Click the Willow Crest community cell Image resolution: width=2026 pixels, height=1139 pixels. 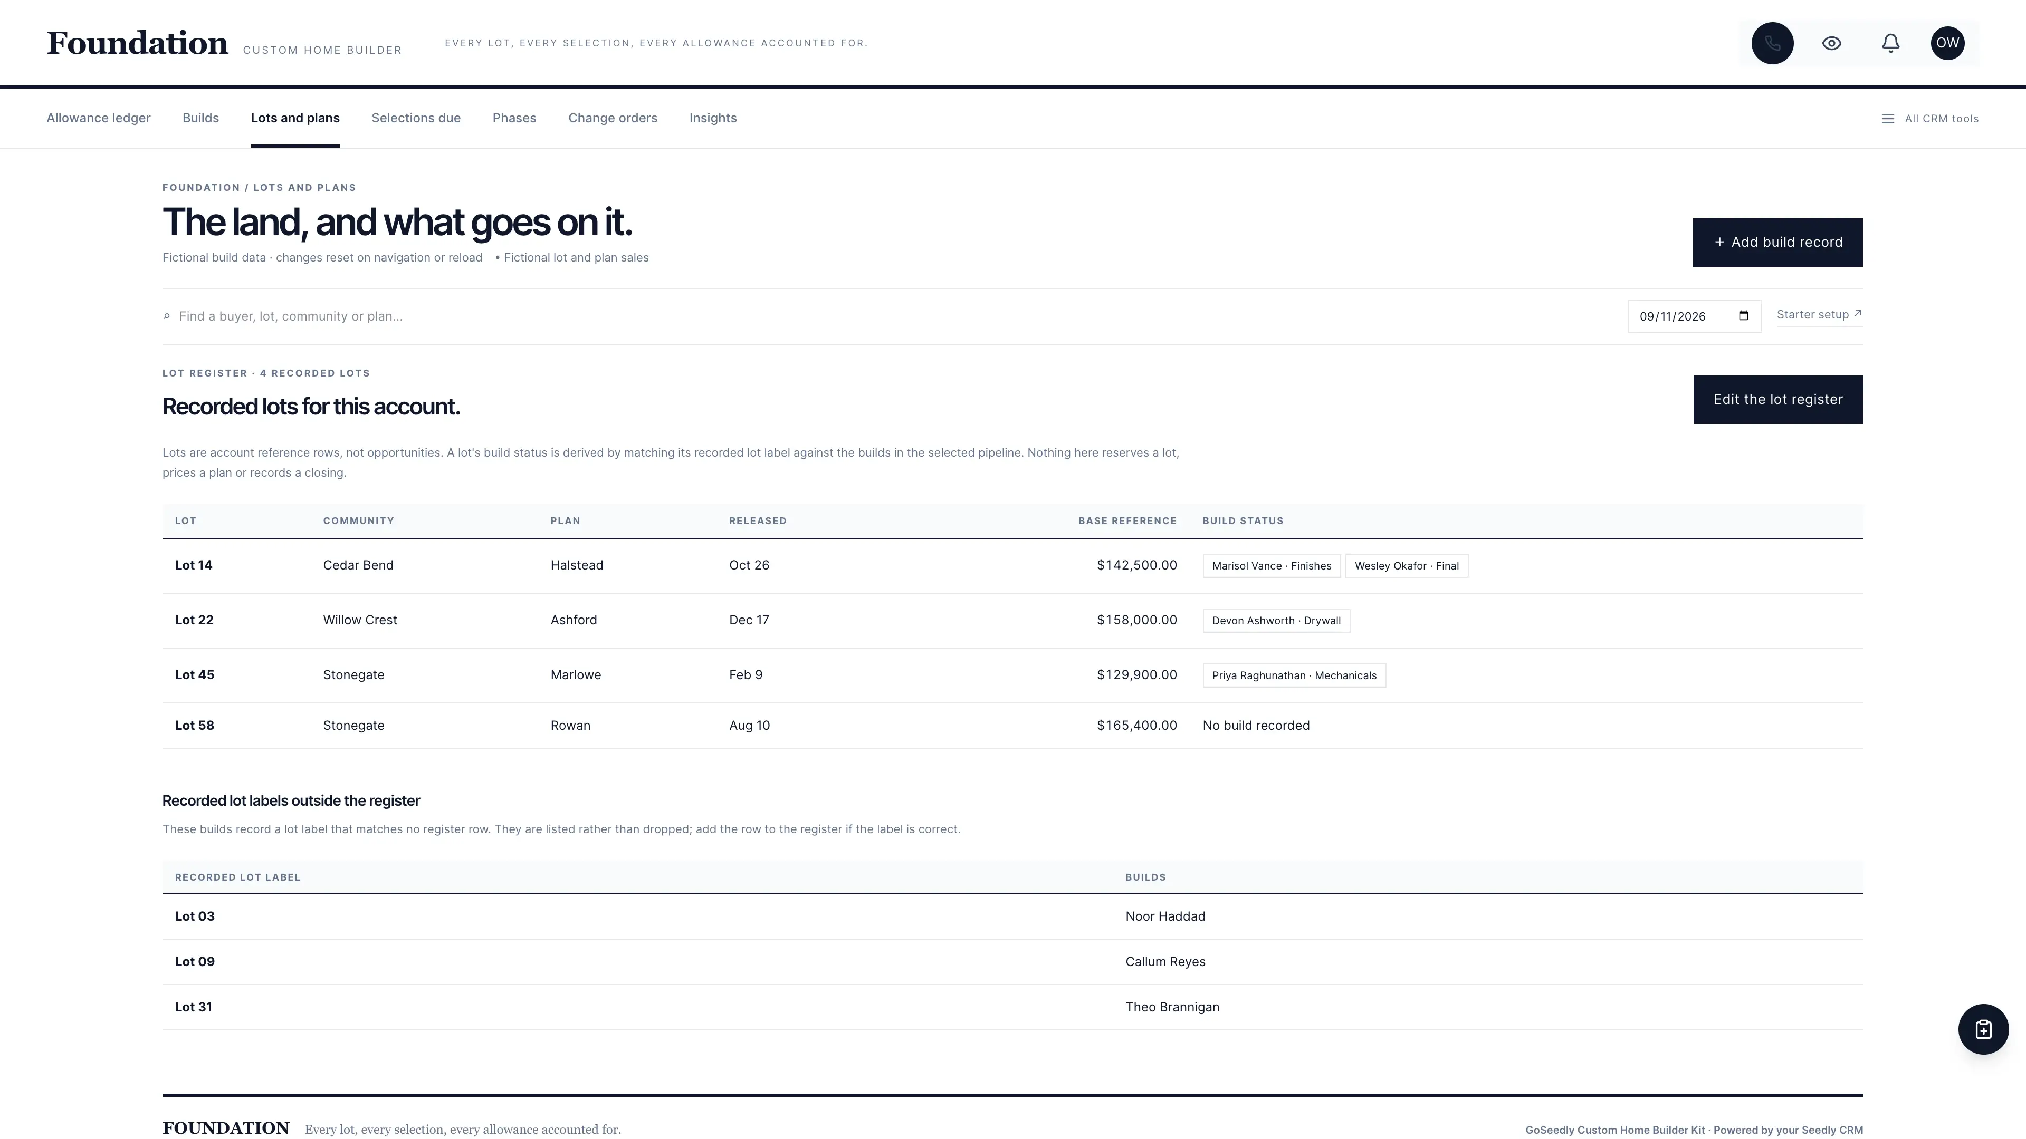coord(359,620)
